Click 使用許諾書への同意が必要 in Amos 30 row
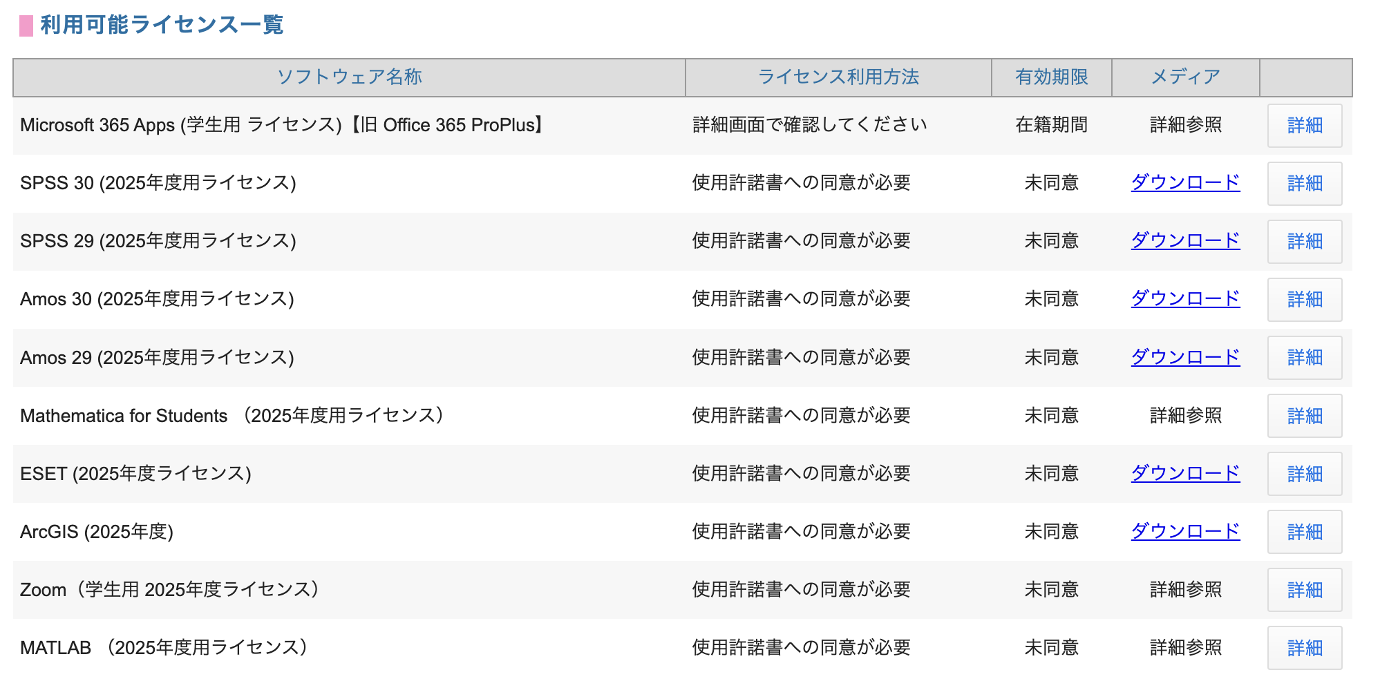This screenshot has height=699, width=1389. click(x=802, y=299)
